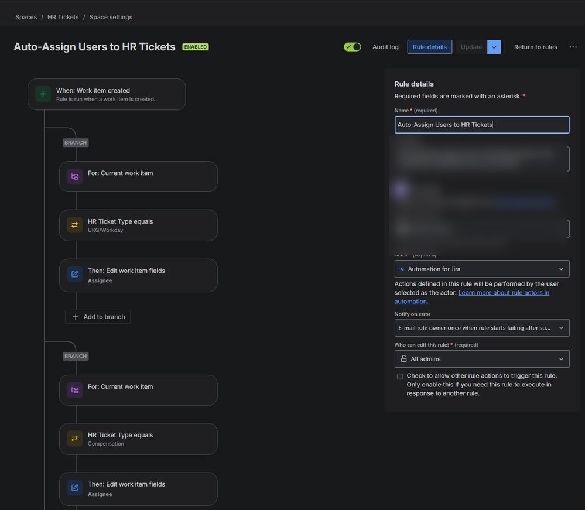This screenshot has height=510, width=585.
Task: Expand the Notify on error dropdown
Action: (x=482, y=328)
